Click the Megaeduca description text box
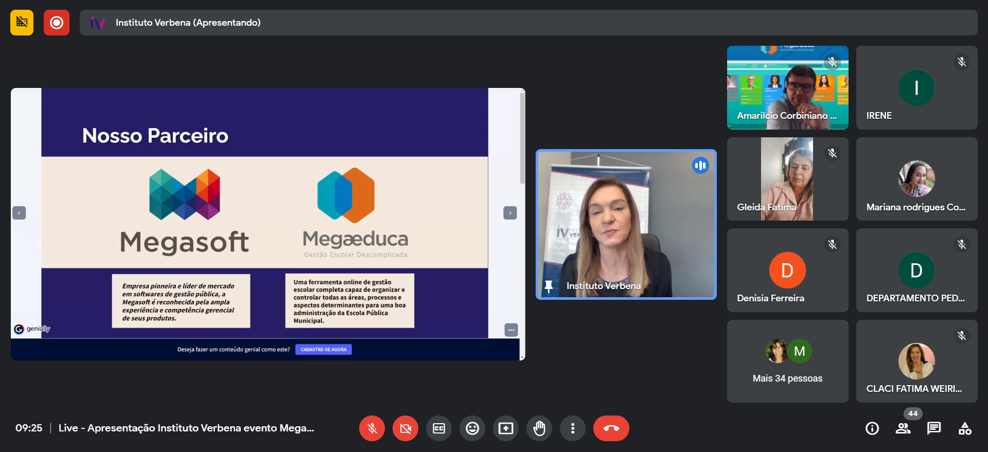Viewport: 988px width, 452px height. 350,301
